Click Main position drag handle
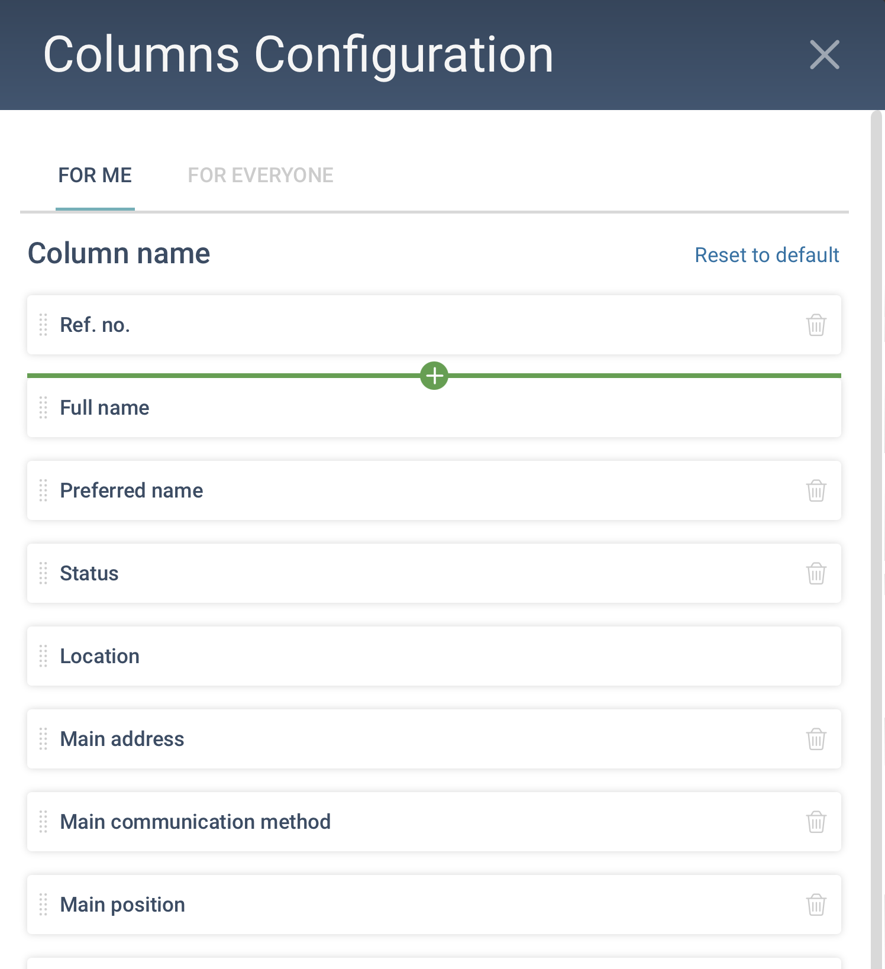Image resolution: width=885 pixels, height=969 pixels. (43, 905)
